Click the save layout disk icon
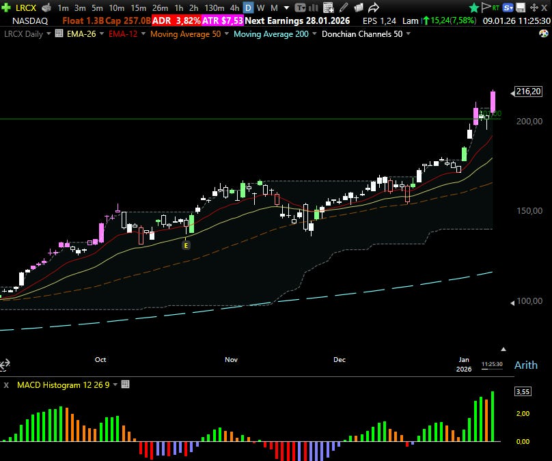Image resolution: width=552 pixels, height=461 pixels. [x=520, y=8]
